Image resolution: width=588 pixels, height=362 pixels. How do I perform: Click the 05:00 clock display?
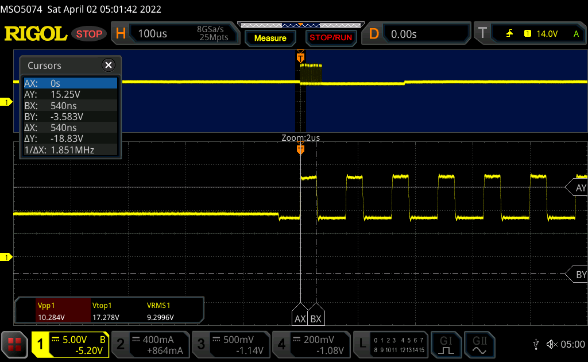(x=572, y=344)
